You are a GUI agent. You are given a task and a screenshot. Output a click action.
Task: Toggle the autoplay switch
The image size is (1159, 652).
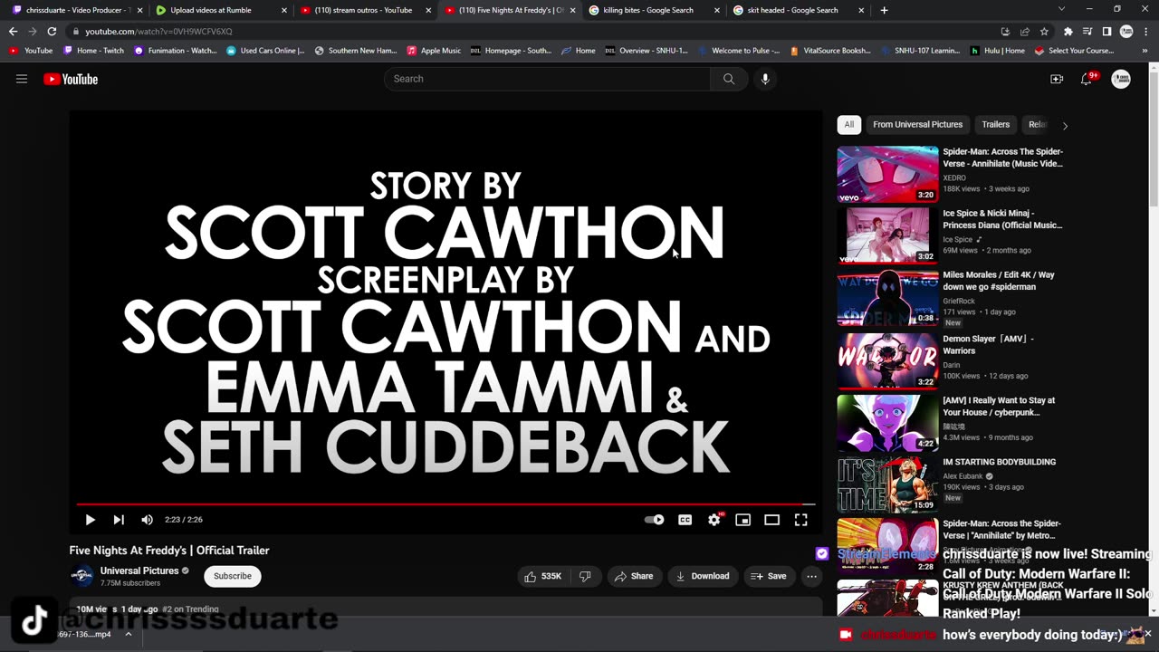coord(654,520)
